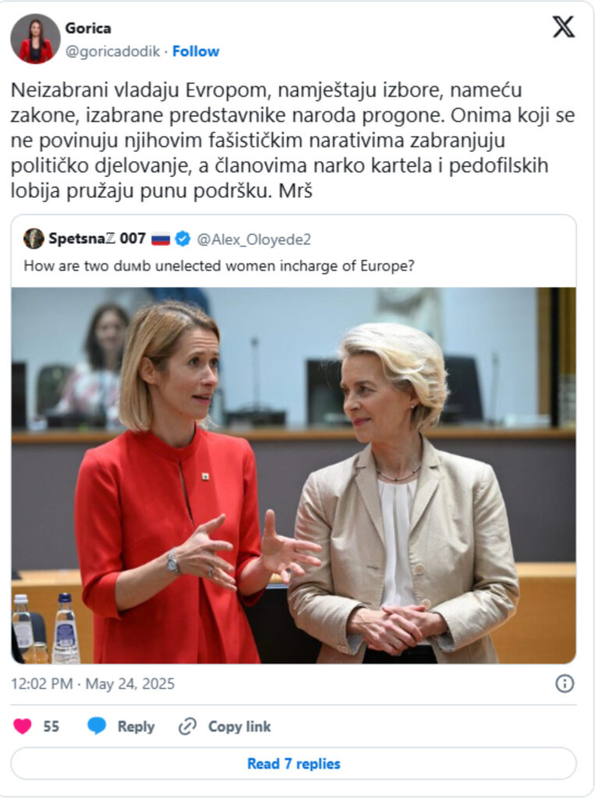The image size is (595, 799).
Task: Open the @goricadodik handle link
Action: 112,51
